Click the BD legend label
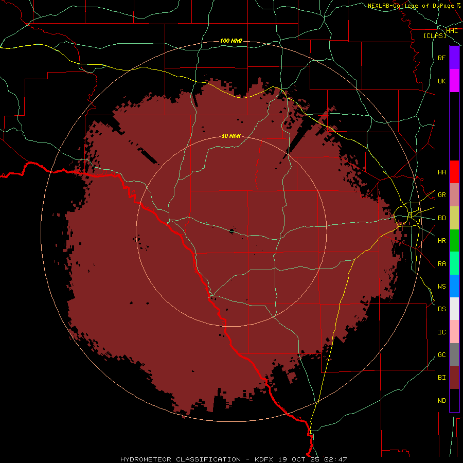Image resolution: width=463 pixels, height=463 pixels. 442,218
